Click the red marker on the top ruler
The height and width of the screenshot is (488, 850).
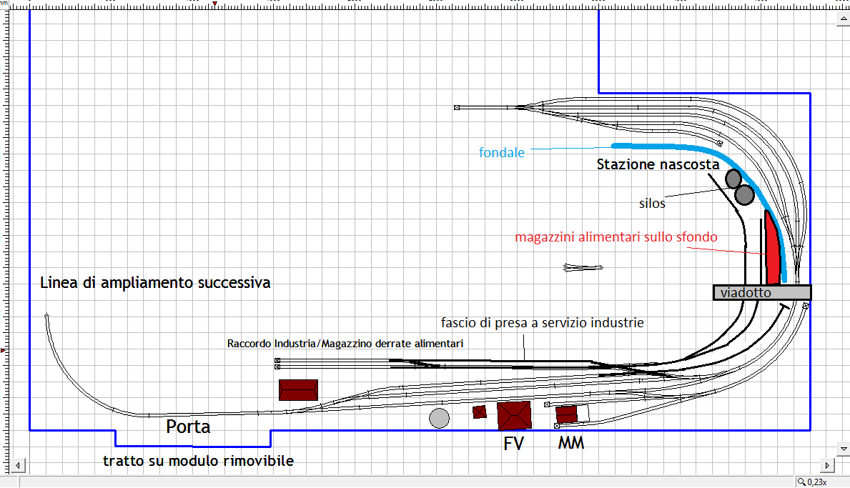[x=214, y=4]
